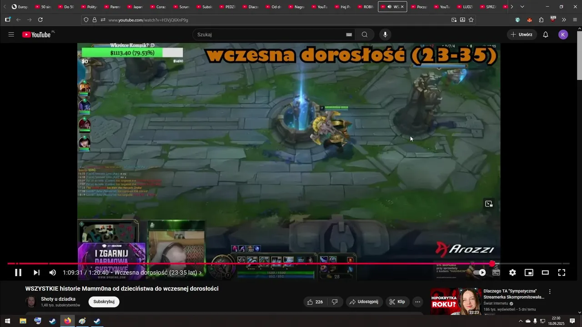Image resolution: width=582 pixels, height=327 pixels.
Task: Open options menu for the recommended video
Action: (550, 292)
